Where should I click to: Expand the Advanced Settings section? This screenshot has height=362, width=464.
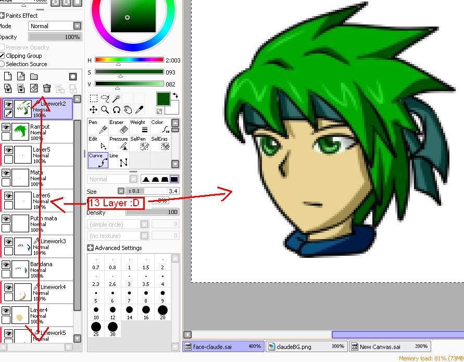(x=91, y=248)
